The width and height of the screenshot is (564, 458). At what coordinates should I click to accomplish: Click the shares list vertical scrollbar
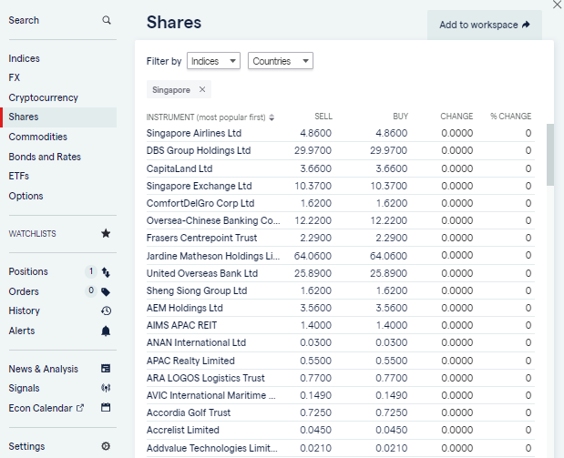[549, 155]
